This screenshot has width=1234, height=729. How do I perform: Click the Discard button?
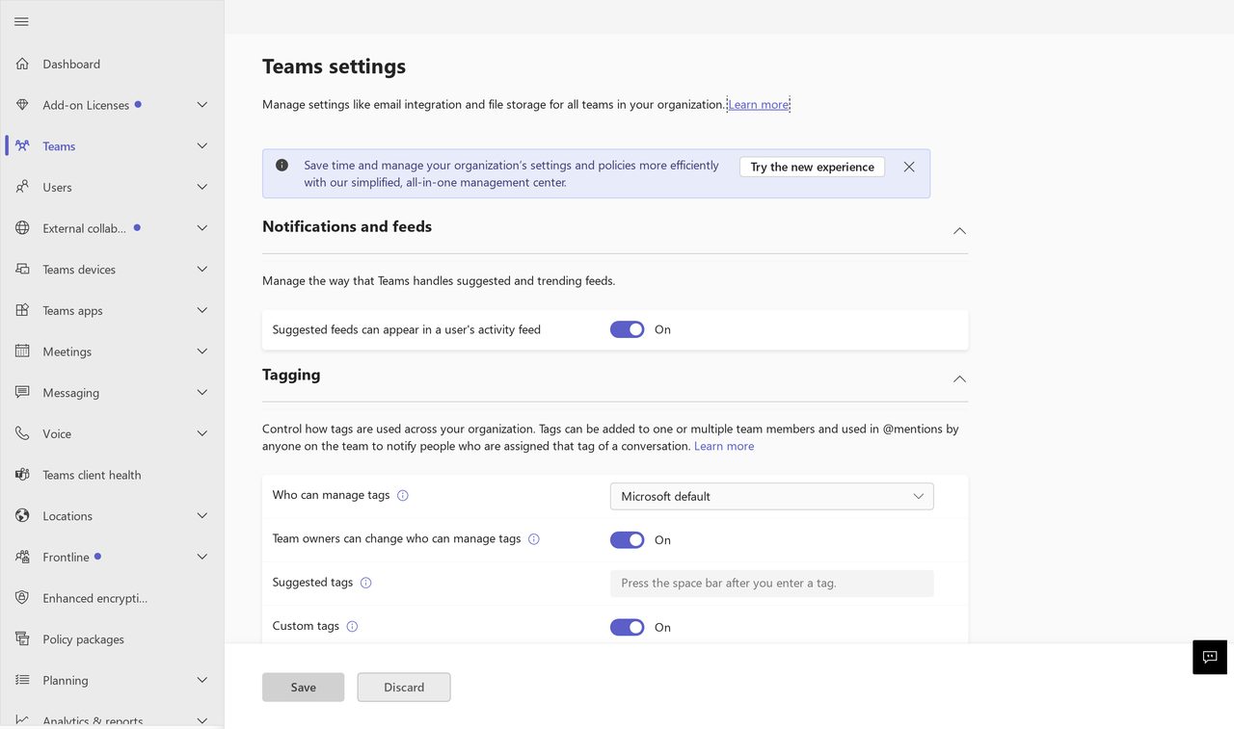click(x=404, y=687)
